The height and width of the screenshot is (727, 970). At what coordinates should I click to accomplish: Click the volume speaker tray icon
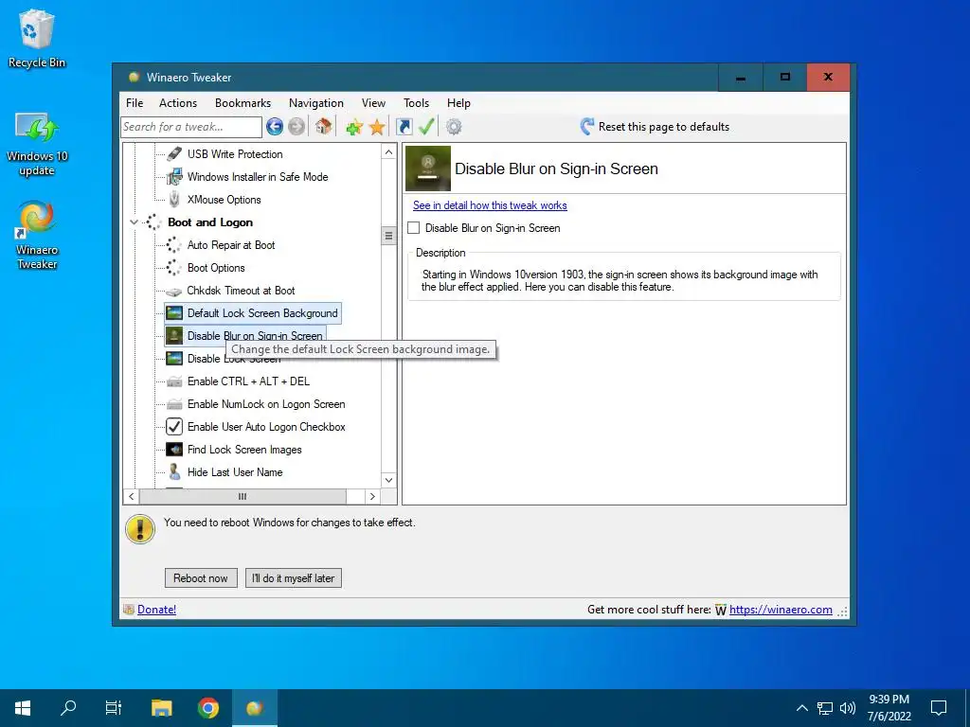(x=848, y=708)
